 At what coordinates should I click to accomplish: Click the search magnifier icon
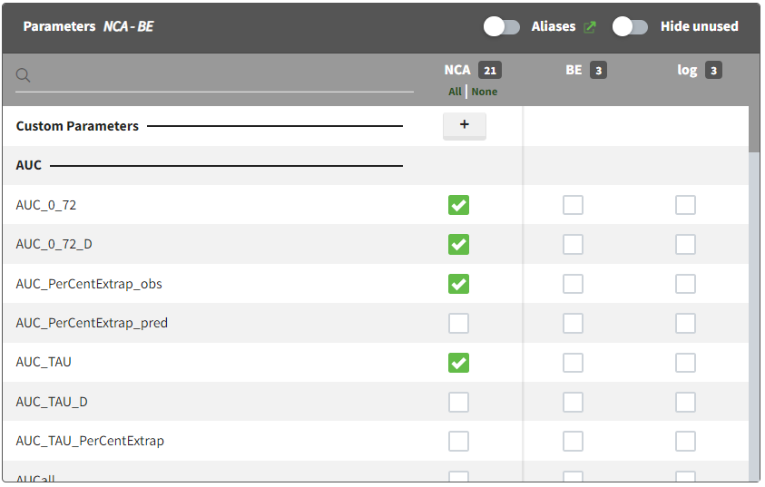coord(24,75)
